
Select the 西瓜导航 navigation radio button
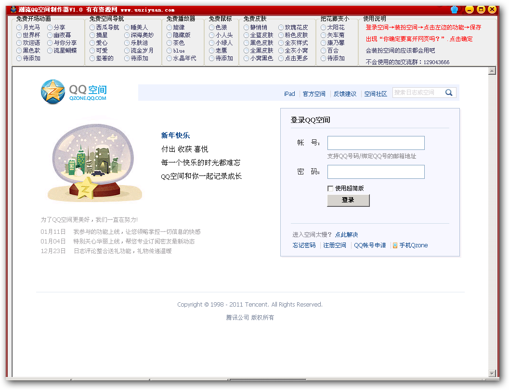point(92,27)
